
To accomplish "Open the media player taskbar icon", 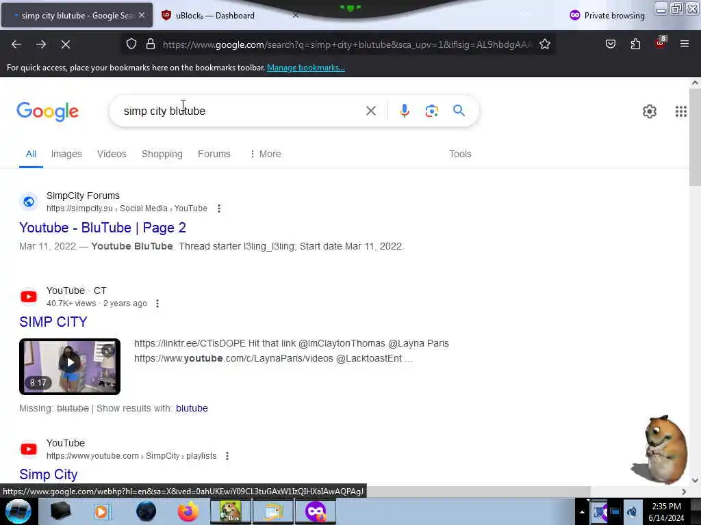I will (x=101, y=511).
